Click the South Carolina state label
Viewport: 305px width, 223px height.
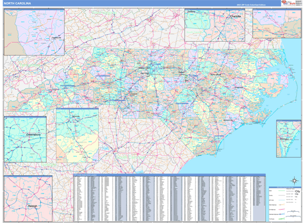[130, 157]
